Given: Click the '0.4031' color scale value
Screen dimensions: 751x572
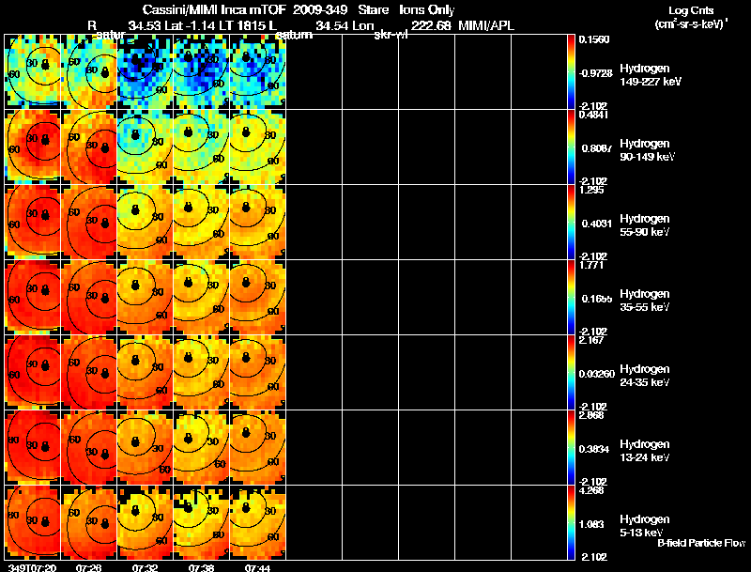Looking at the screenshot, I should [x=595, y=224].
